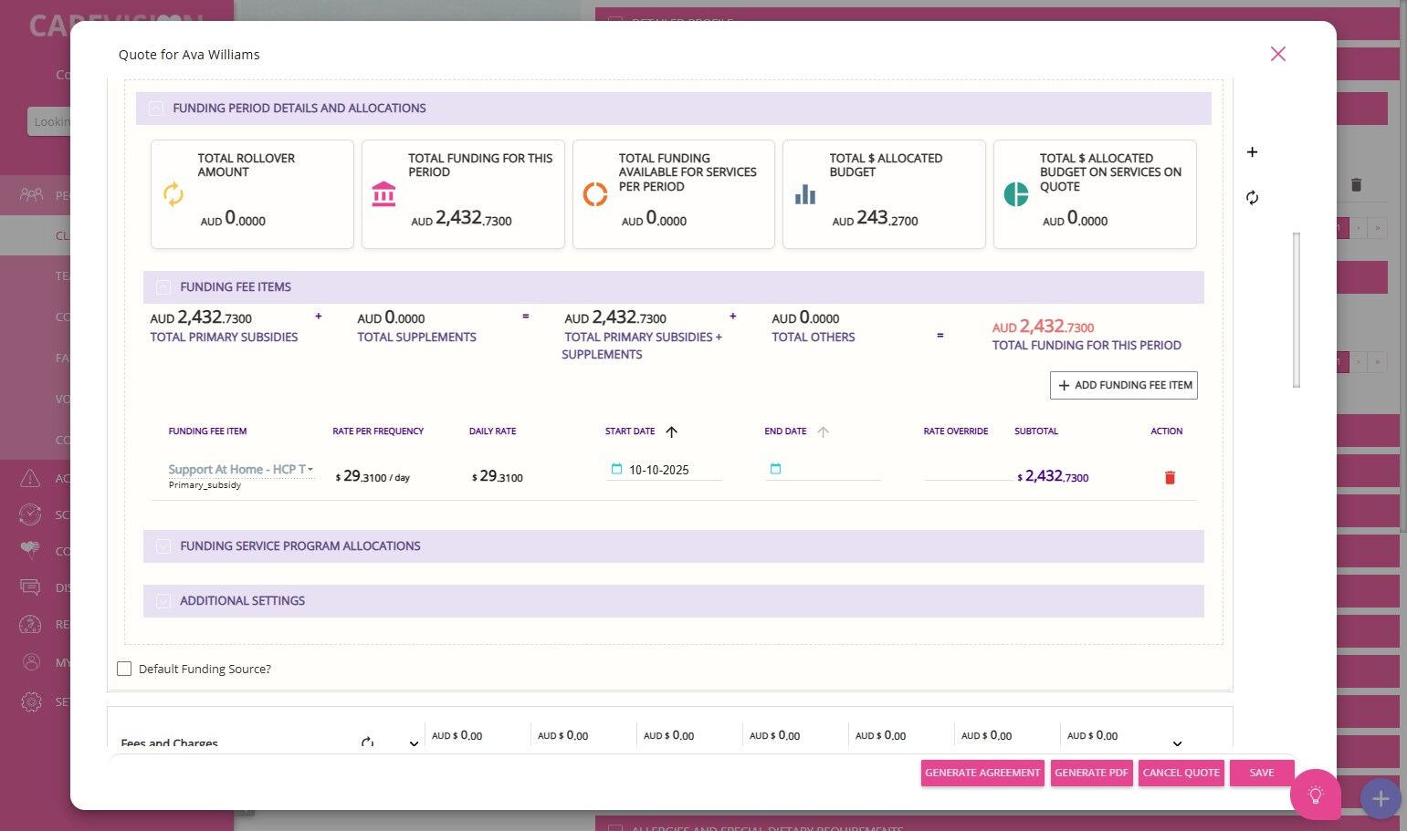Expand Funding Service Program Allocations section
Viewport: 1407px width, 831px height.
(163, 546)
